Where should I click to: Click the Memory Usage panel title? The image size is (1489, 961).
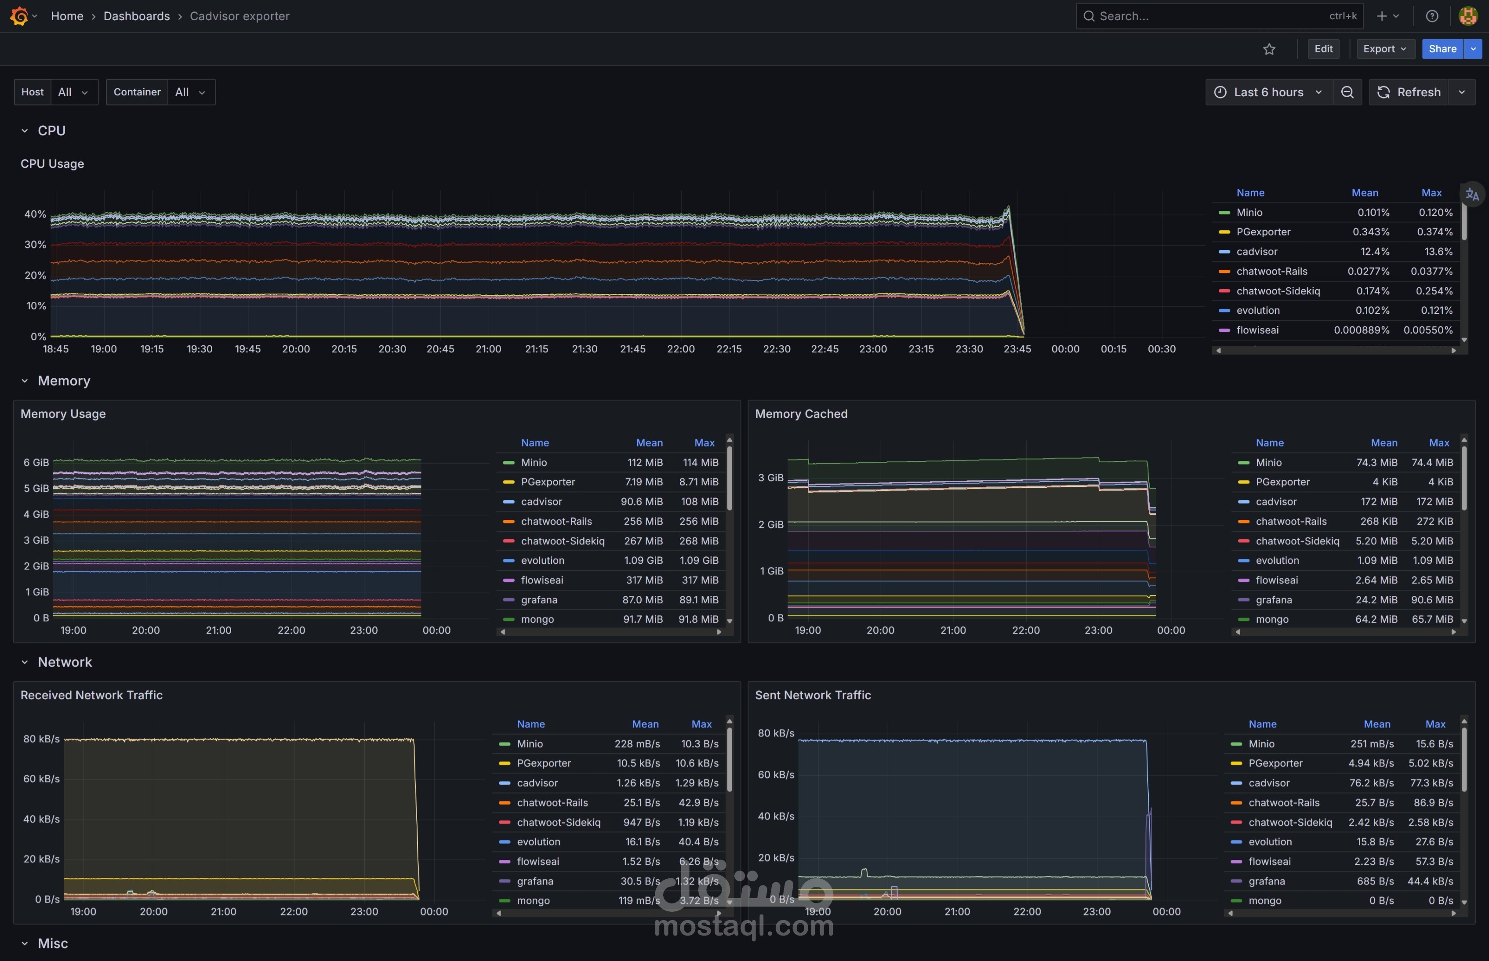[x=63, y=414]
